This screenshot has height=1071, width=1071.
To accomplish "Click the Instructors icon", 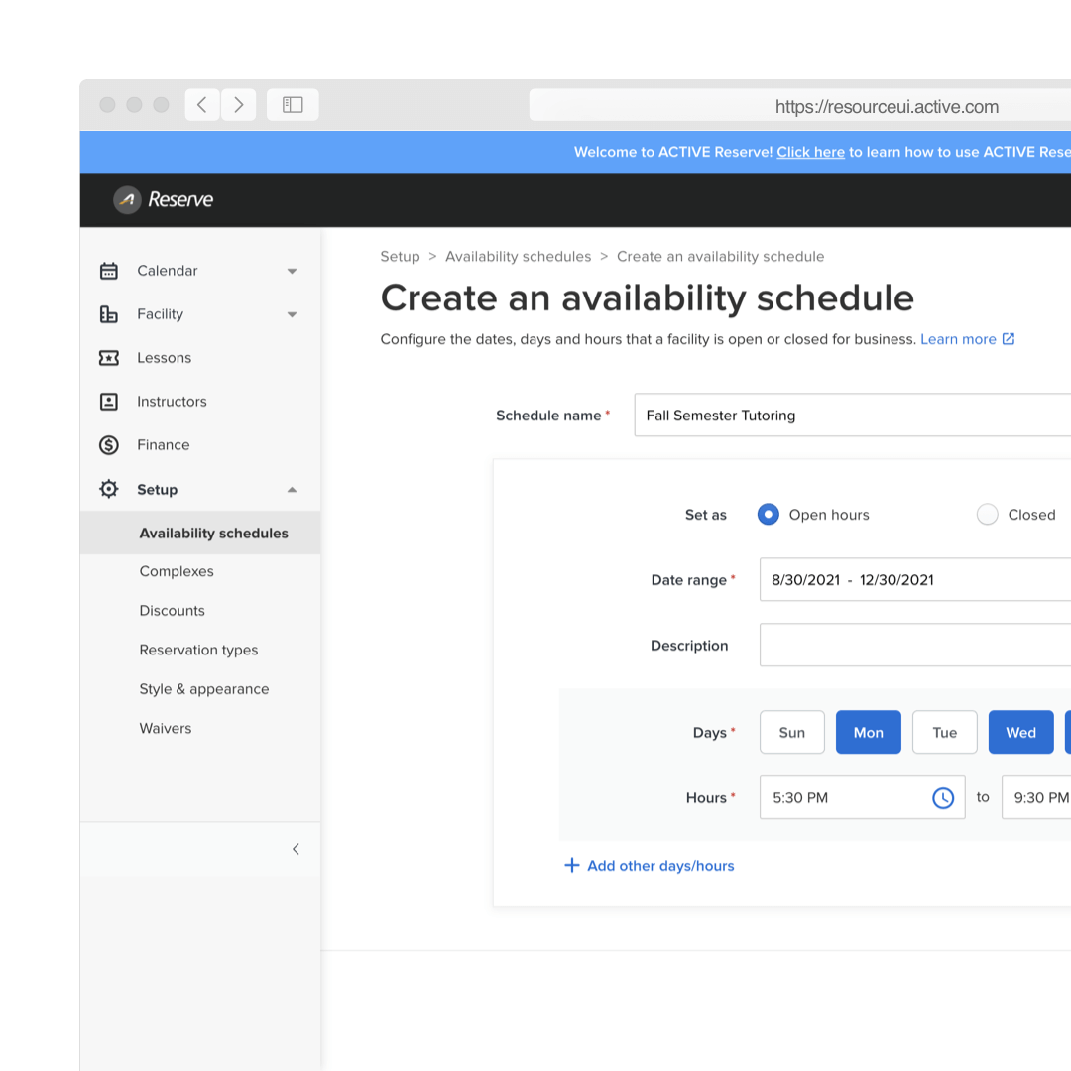I will [x=109, y=401].
